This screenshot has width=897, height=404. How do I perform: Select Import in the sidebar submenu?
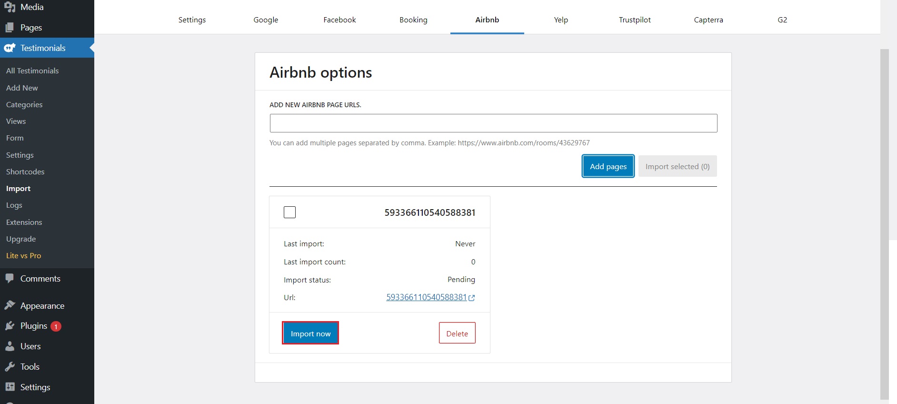tap(19, 188)
